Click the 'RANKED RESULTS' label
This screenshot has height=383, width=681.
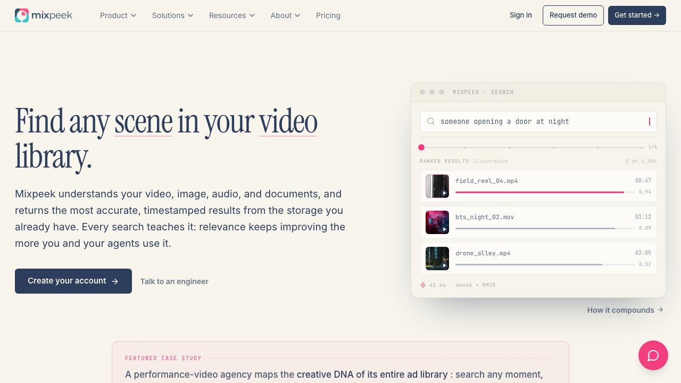[444, 161]
